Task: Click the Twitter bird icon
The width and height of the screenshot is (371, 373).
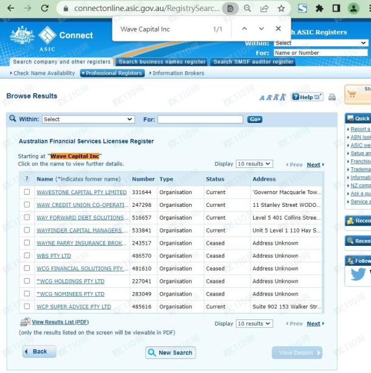Action: point(358,274)
